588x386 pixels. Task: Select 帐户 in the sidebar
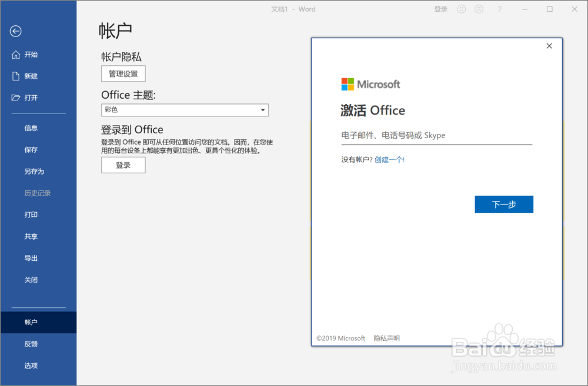pyautogui.click(x=38, y=323)
